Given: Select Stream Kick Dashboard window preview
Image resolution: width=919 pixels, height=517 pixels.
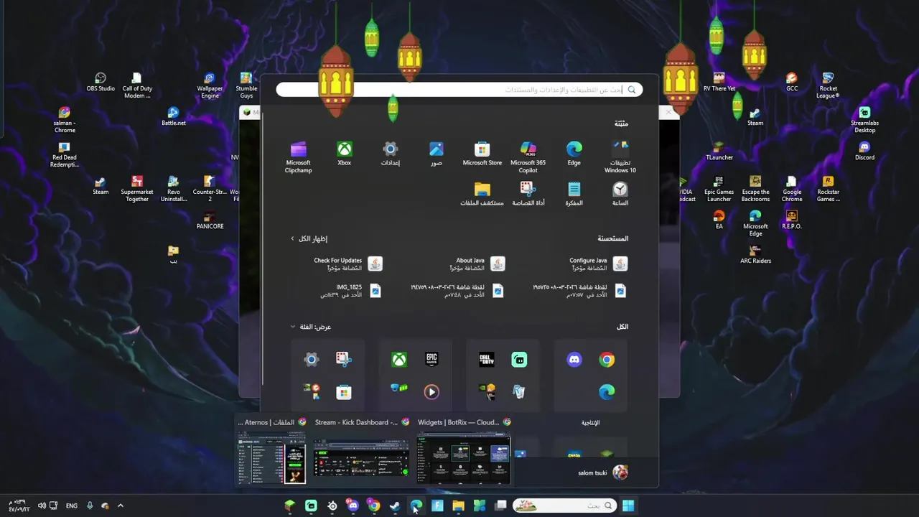Looking at the screenshot, I should point(361,451).
